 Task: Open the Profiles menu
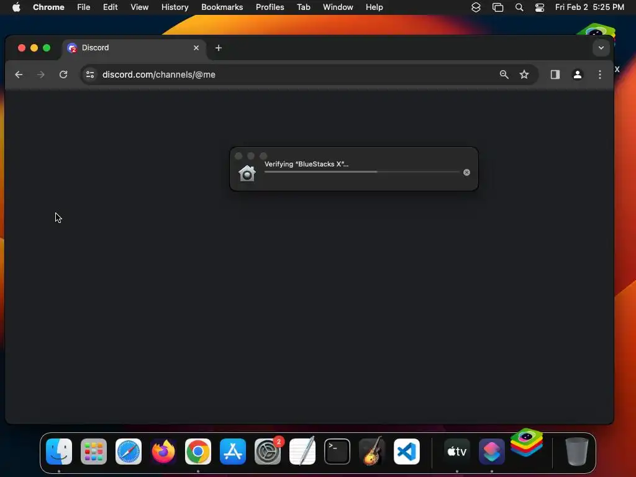pyautogui.click(x=270, y=7)
